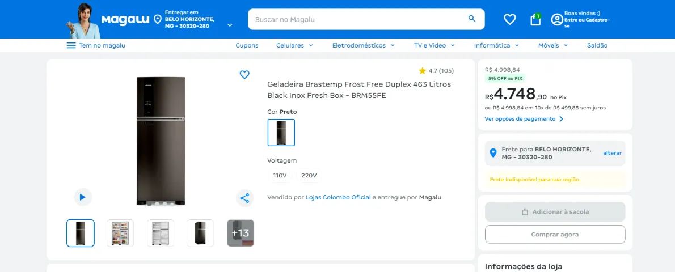This screenshot has width=675, height=272.
Task: Open the favorites heart icon in header
Action: click(x=510, y=19)
